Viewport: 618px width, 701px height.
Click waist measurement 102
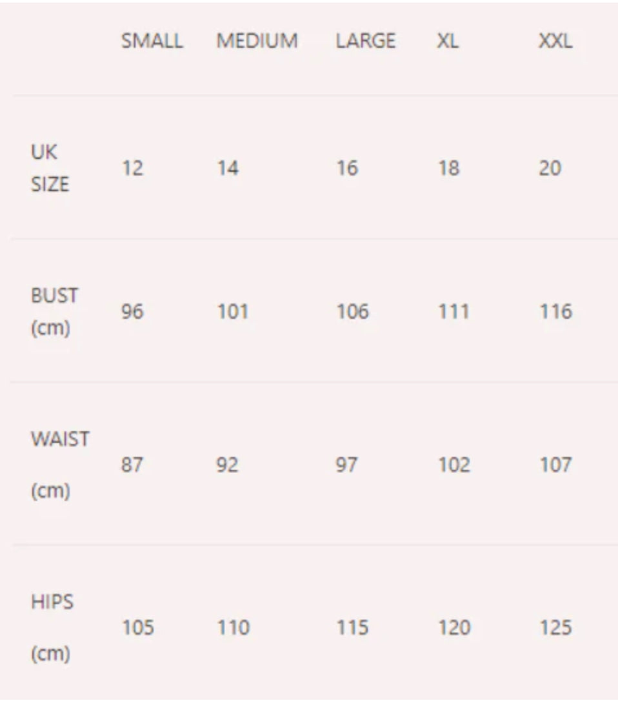[x=454, y=465]
